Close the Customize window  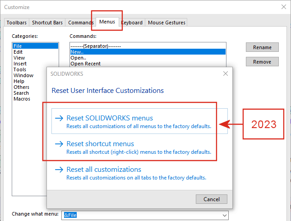pos(283,7)
